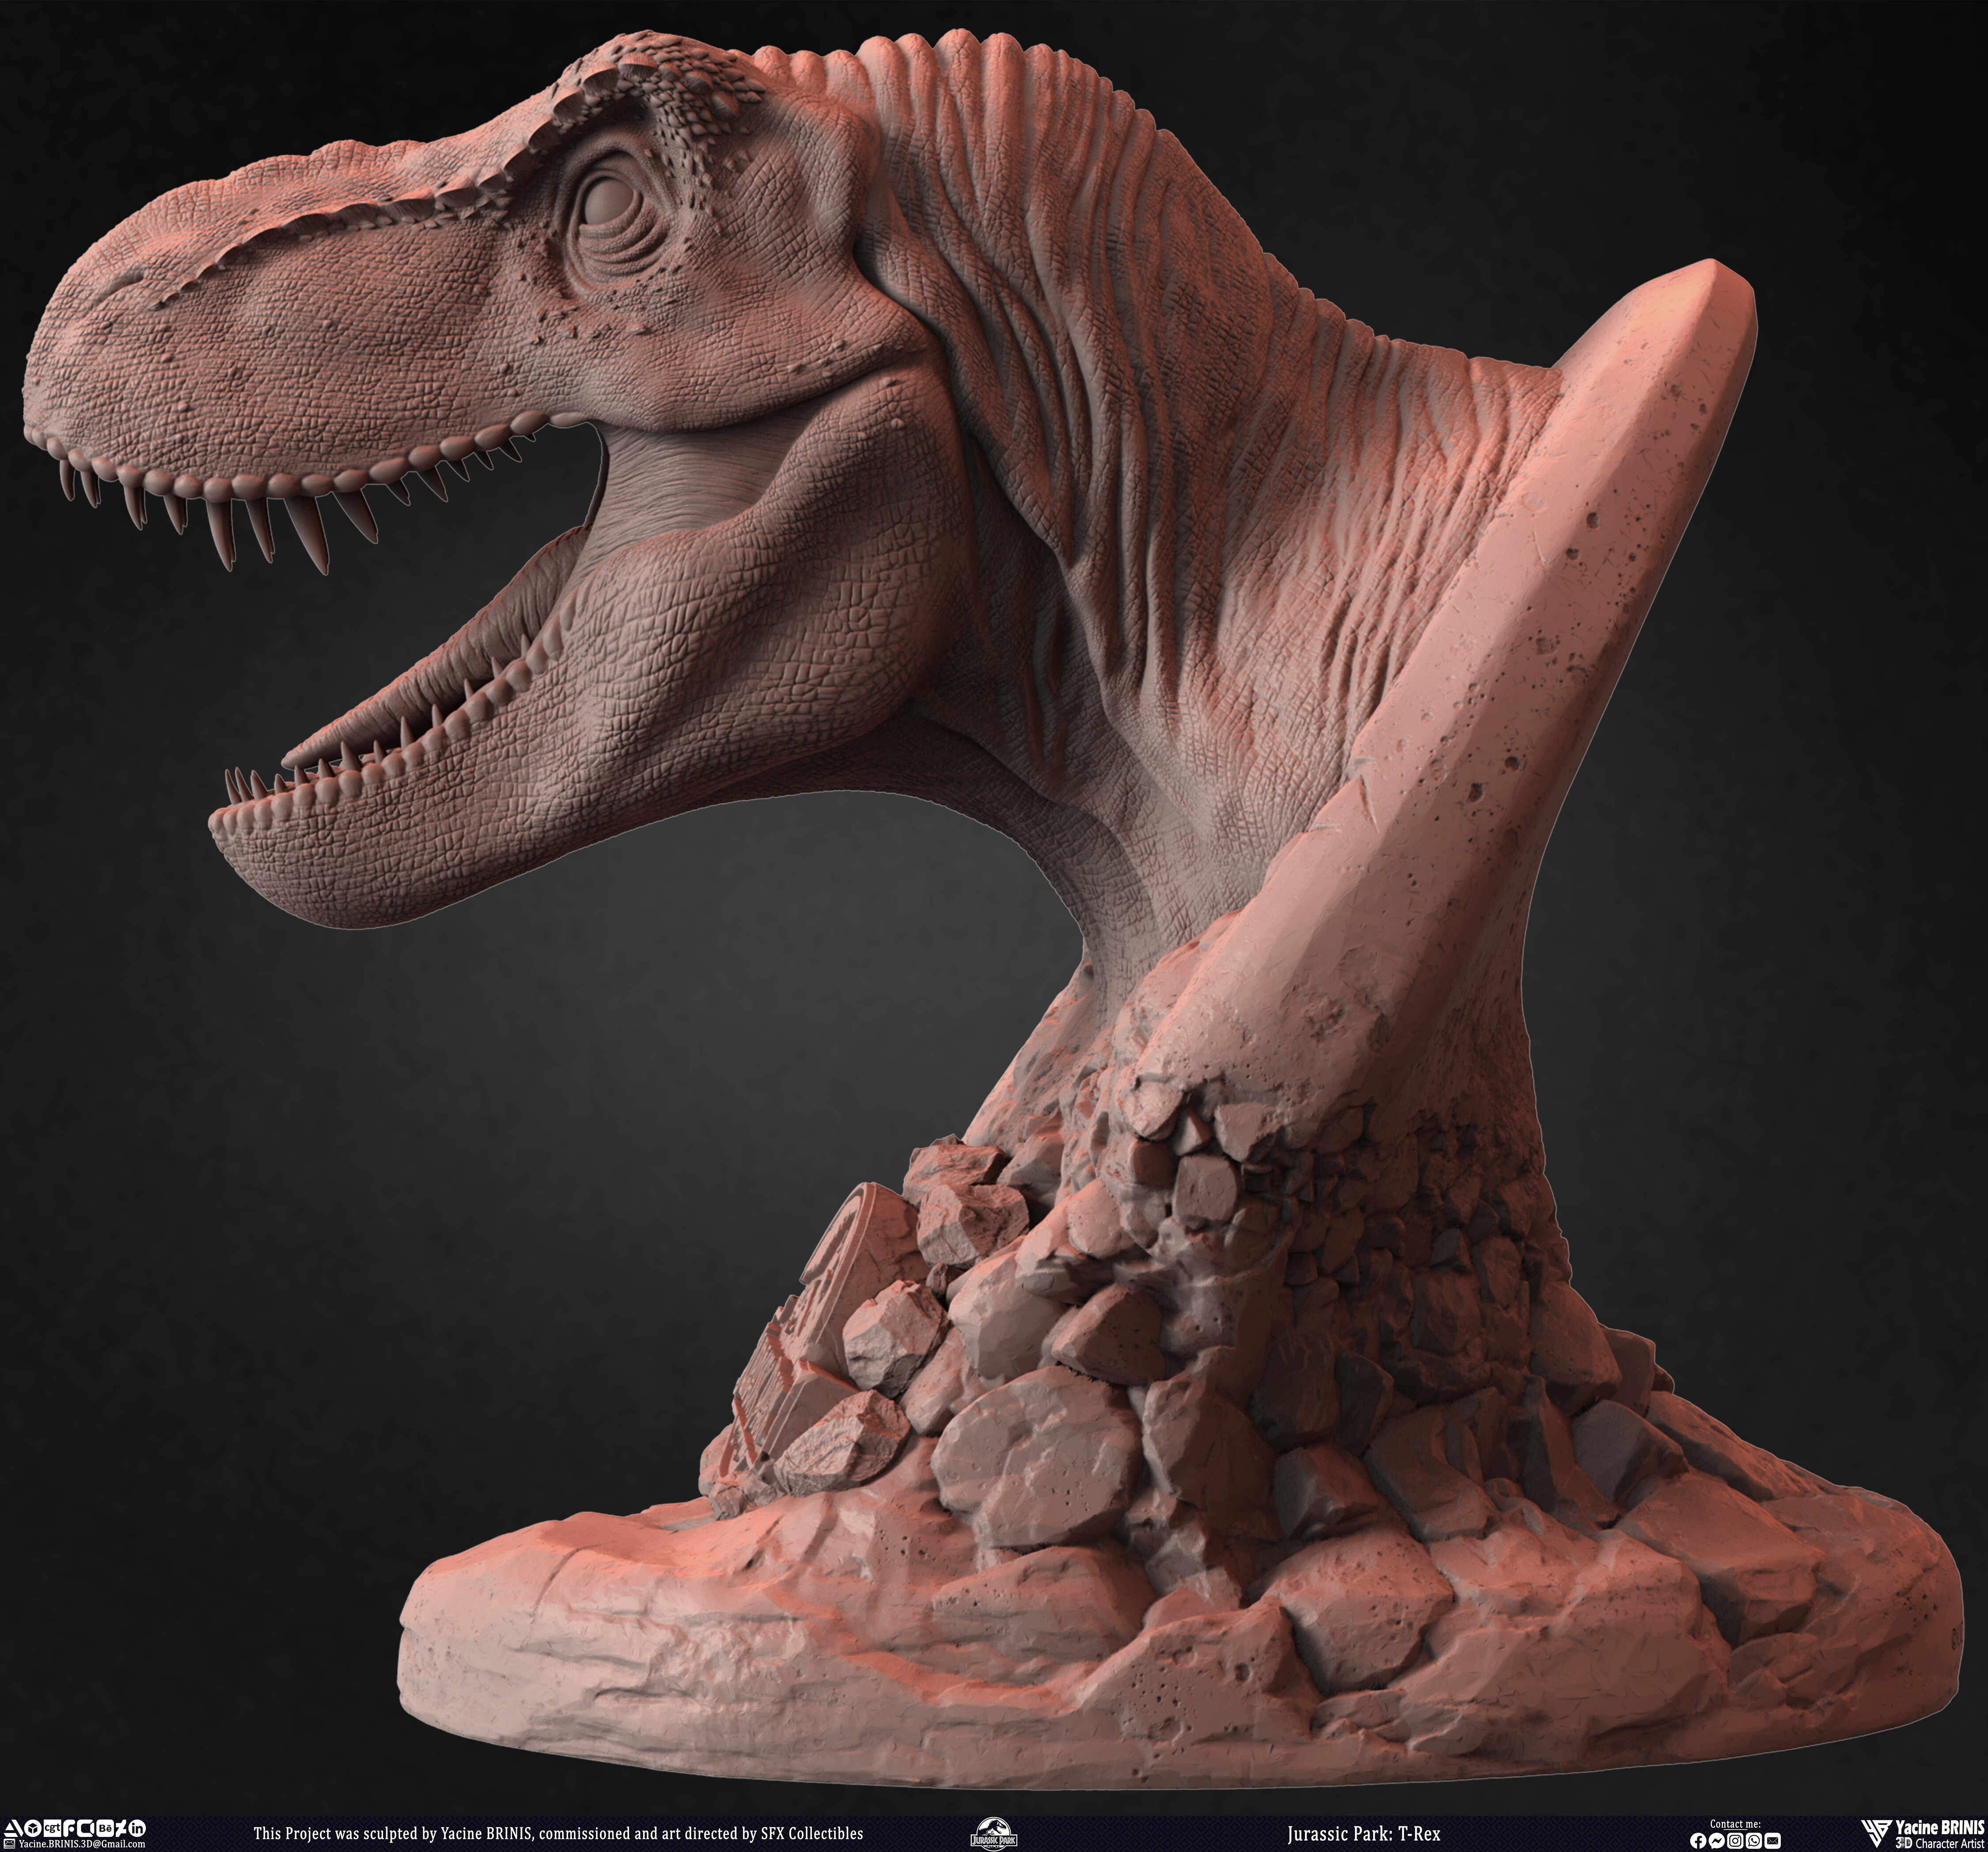Screen dimensions: 1988x1852
Task: Select the CGTrader 'cgt' icon
Action: pos(53,1829)
